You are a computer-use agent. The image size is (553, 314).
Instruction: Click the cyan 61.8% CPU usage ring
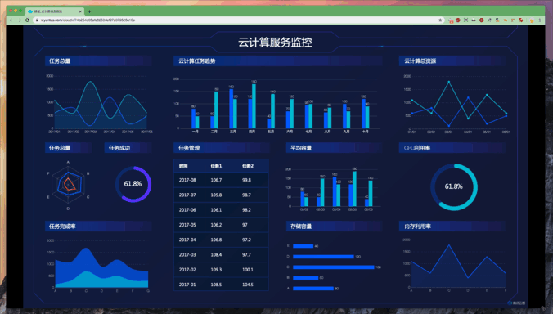[454, 186]
